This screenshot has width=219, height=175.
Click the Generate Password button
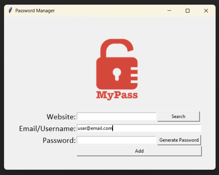tap(179, 140)
